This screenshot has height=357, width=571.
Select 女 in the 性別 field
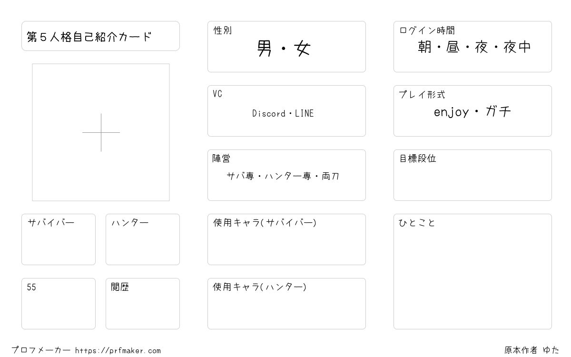[x=303, y=49]
